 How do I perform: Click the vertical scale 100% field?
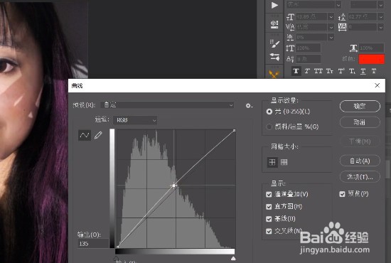[x=309, y=48]
